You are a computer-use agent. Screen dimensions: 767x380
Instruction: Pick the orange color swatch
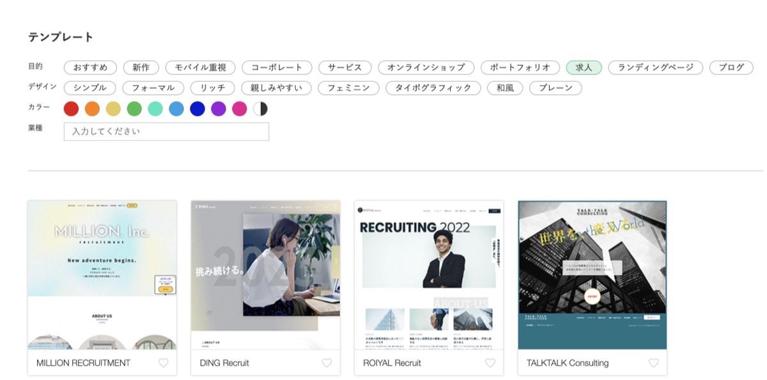coord(92,109)
